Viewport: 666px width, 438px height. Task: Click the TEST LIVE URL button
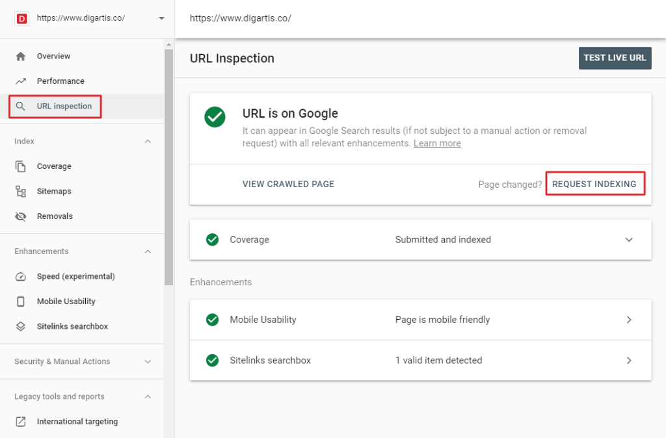615,58
